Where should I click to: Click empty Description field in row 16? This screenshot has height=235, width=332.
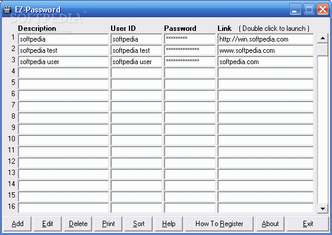(x=64, y=208)
